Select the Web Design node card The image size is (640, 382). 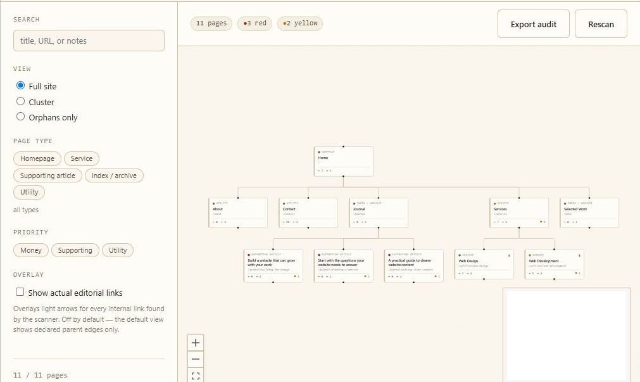(484, 264)
